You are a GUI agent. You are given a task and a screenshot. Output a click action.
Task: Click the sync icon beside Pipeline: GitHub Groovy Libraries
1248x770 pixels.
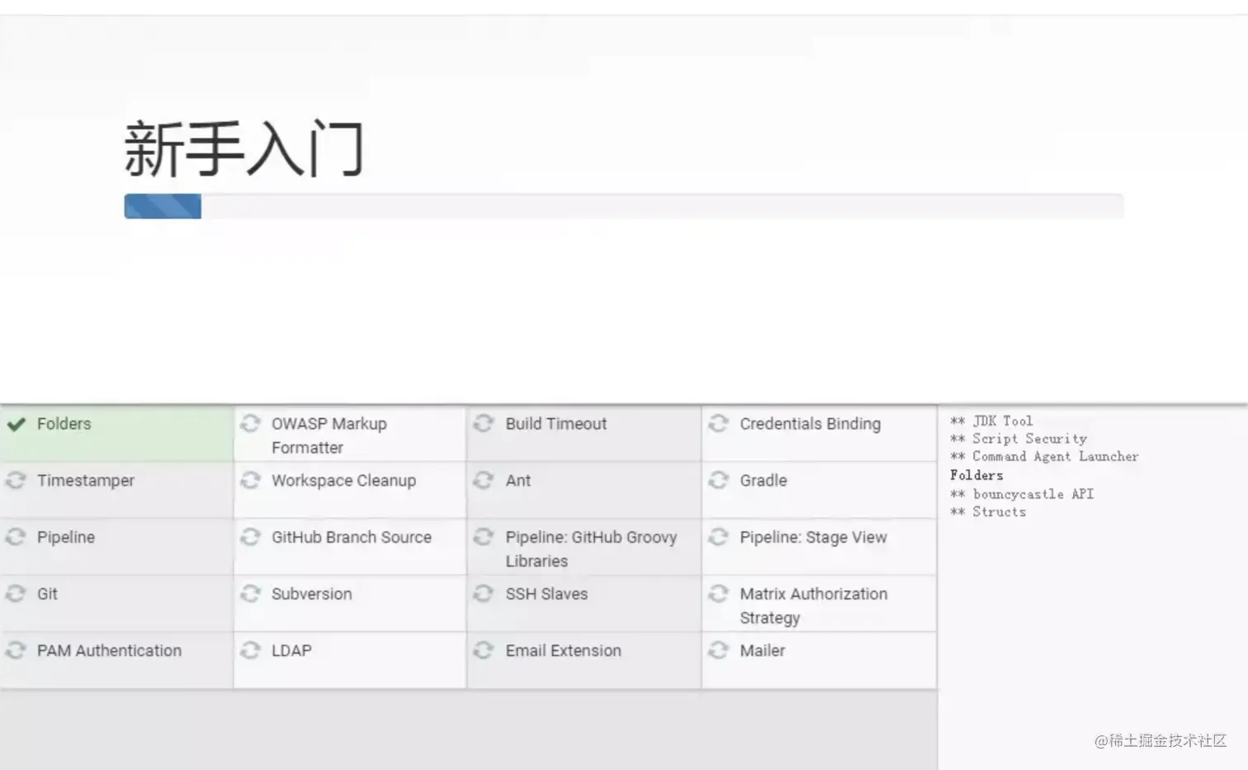coord(484,538)
